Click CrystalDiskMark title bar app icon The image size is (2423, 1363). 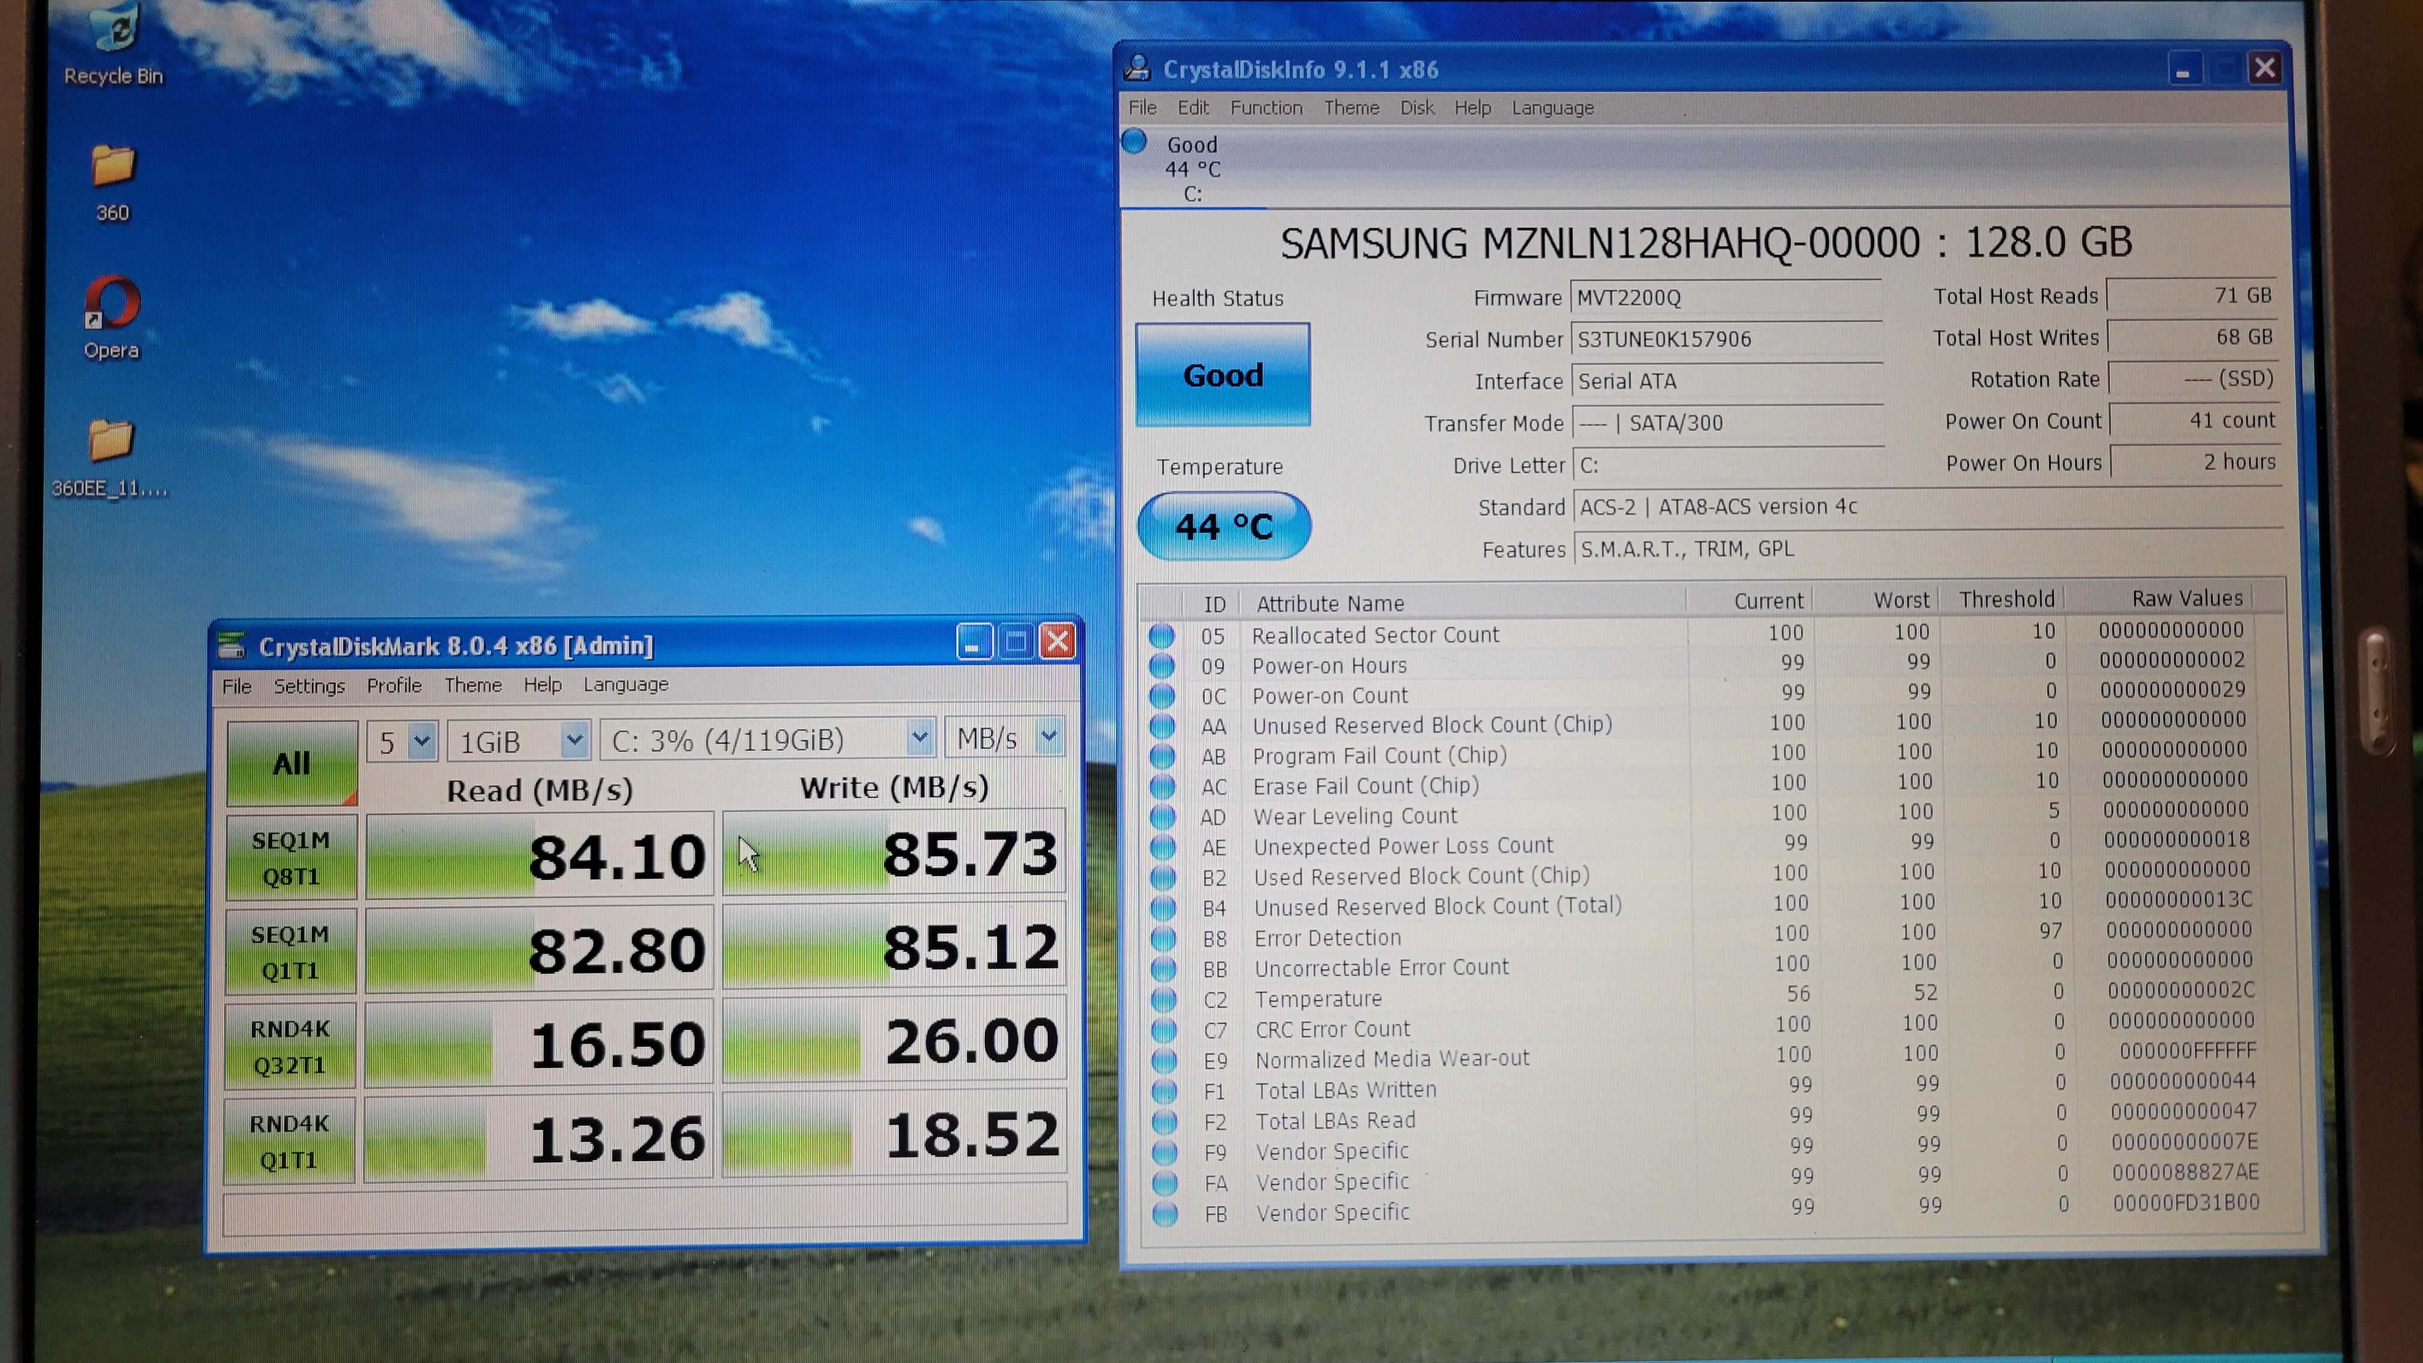[x=231, y=645]
